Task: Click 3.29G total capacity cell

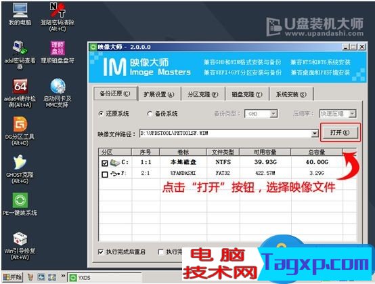Action: 317,173
